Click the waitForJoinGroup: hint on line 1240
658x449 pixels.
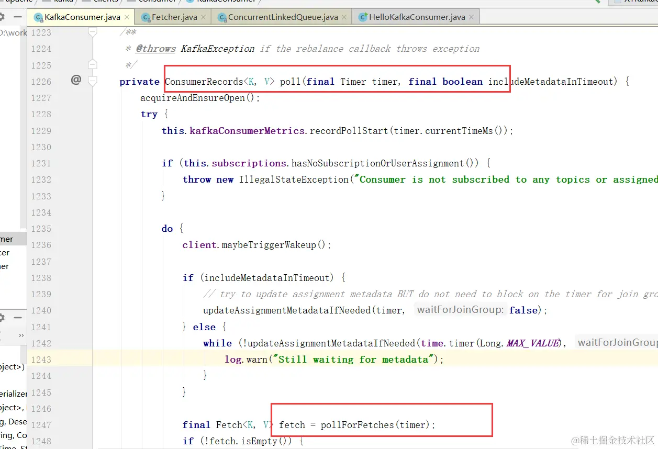(x=461, y=310)
